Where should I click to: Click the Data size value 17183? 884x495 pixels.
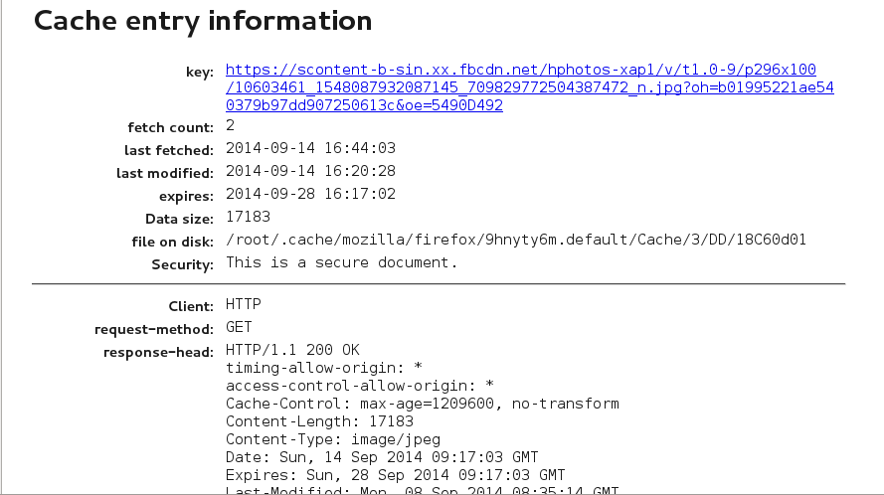(248, 217)
